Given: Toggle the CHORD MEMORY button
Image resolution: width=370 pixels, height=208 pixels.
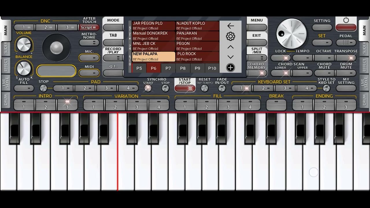Looking at the screenshot, I should coord(257,73).
